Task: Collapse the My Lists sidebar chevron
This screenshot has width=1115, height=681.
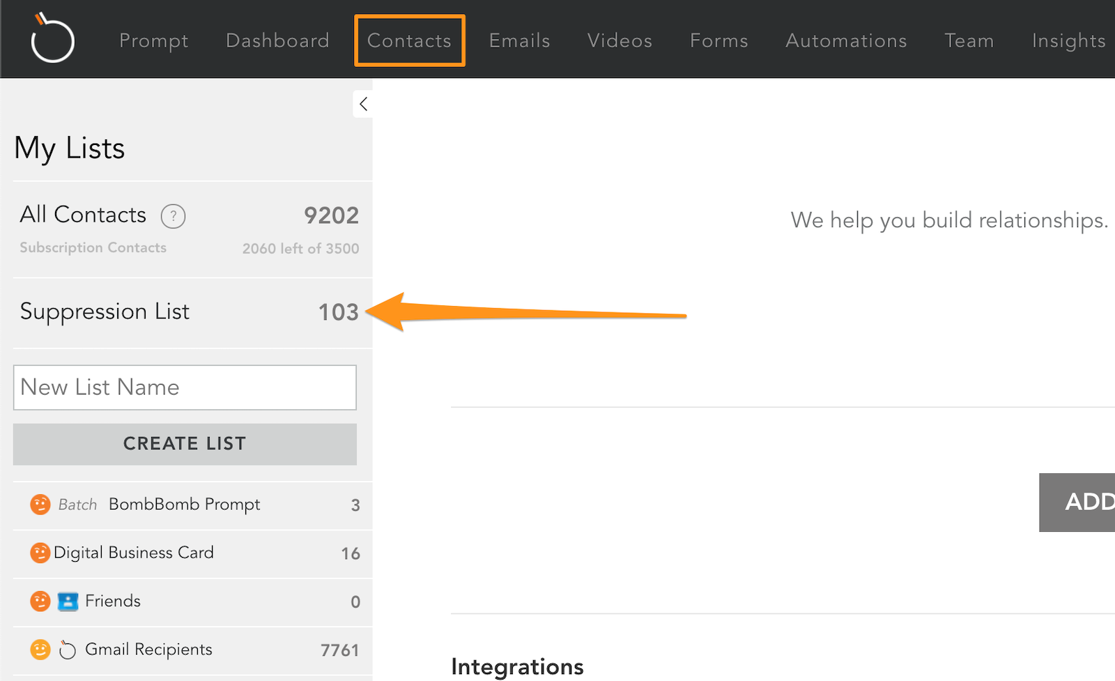Action: 363,104
